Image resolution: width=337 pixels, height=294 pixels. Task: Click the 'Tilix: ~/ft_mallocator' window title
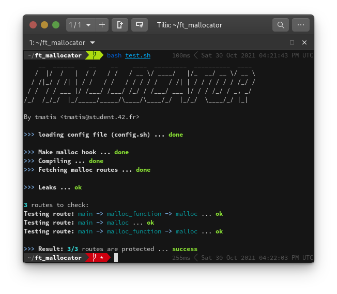tap(190, 25)
